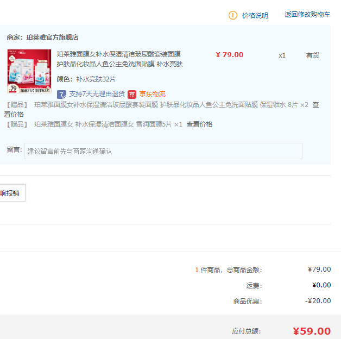Focus the 留言 message input field

[163, 151]
